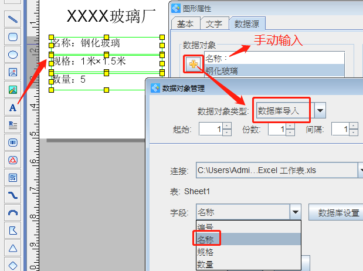Image resolution: width=363 pixels, height=271 pixels.
Task: Click the yellow plus add data object button
Action: (194, 64)
